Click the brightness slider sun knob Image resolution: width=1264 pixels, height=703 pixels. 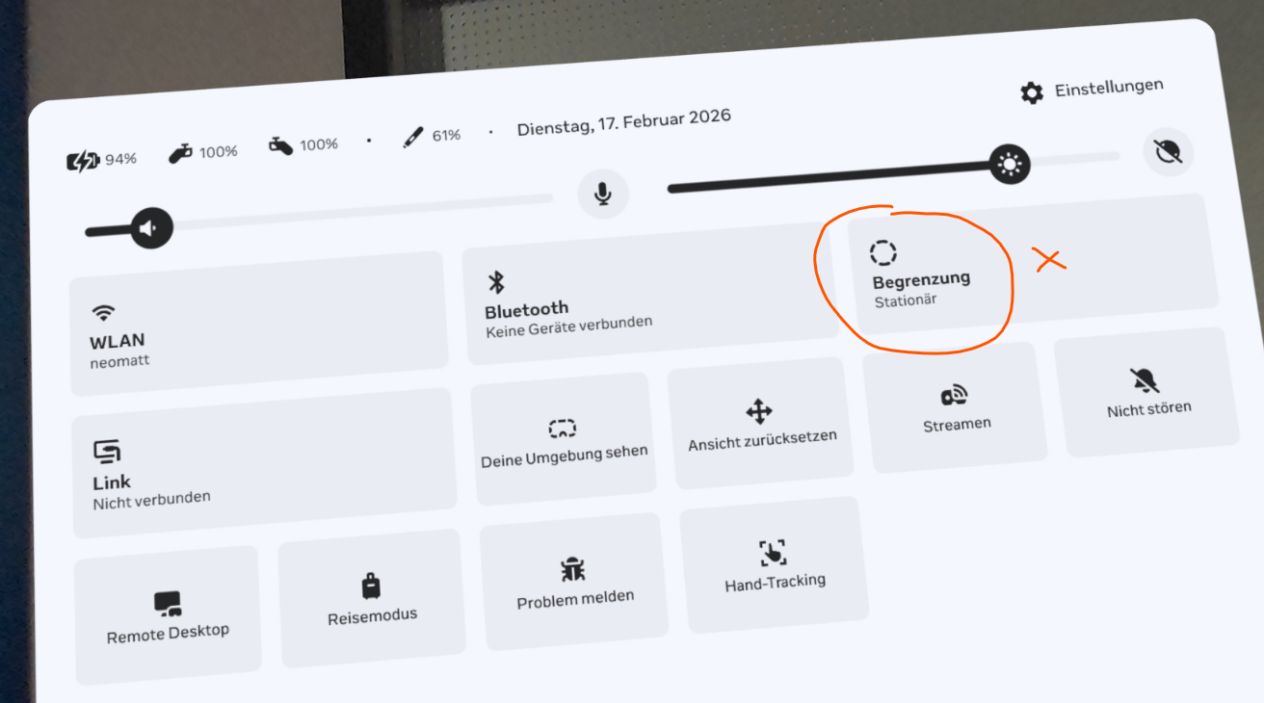click(x=1010, y=165)
